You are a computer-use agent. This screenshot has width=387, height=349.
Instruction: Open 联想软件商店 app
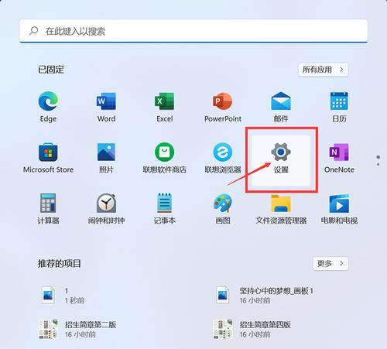[x=165, y=158]
